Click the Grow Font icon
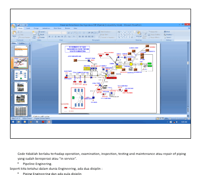The image size is (198, 175). [69, 33]
